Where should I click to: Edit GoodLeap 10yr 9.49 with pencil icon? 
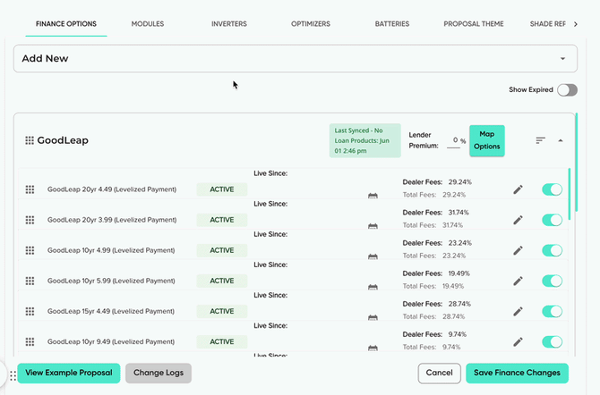pyautogui.click(x=518, y=342)
